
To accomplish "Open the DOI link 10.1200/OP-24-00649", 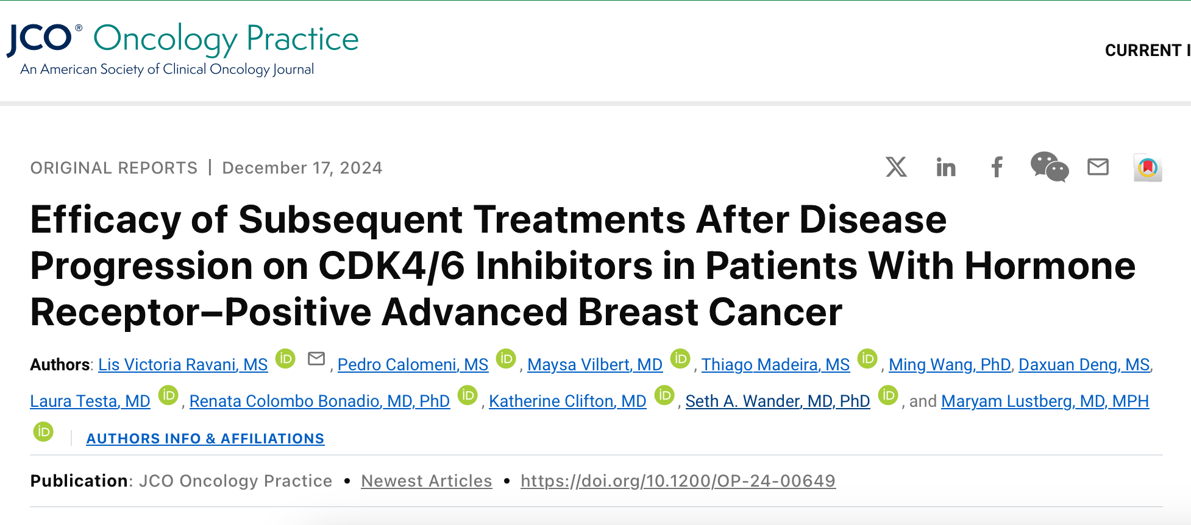I will point(678,481).
